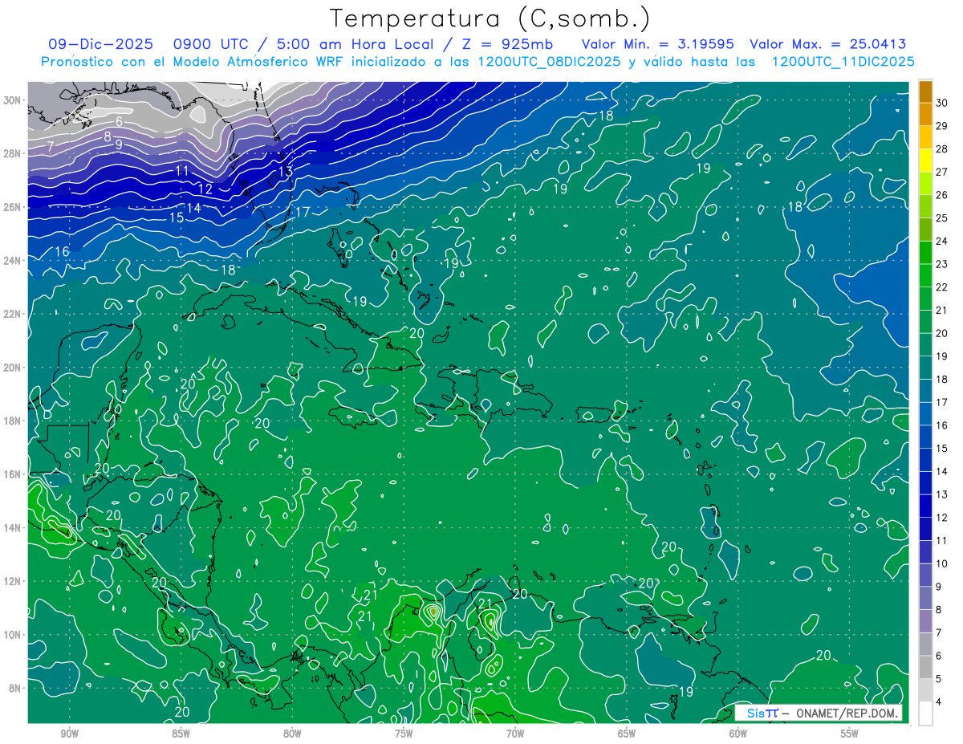This screenshot has height=744, width=963.
Task: Click the map contour label 15
Action: [x=177, y=218]
